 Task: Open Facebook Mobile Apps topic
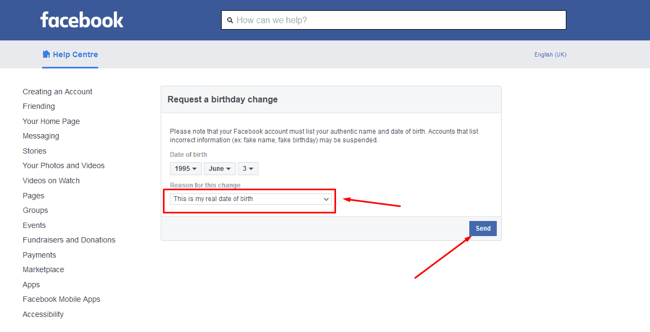(61, 299)
